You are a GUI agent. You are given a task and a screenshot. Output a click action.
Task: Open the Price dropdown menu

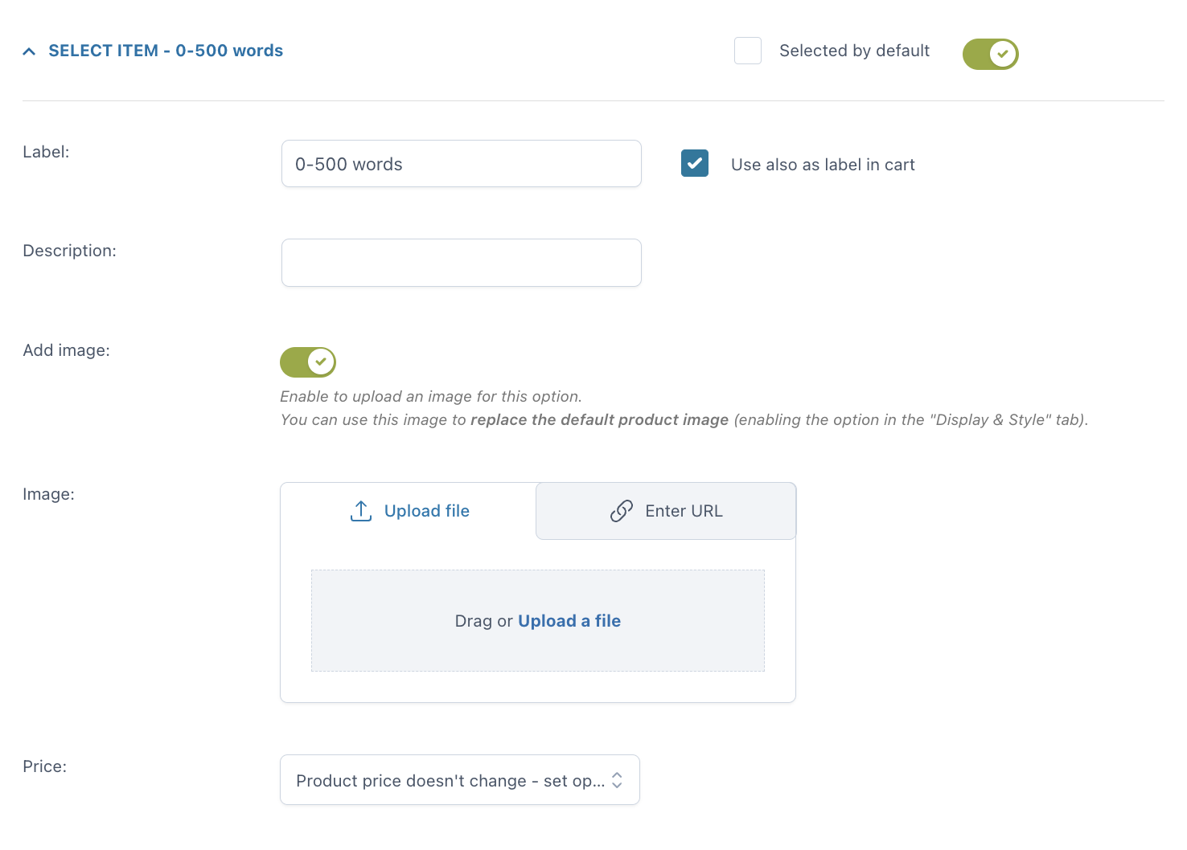tap(460, 779)
